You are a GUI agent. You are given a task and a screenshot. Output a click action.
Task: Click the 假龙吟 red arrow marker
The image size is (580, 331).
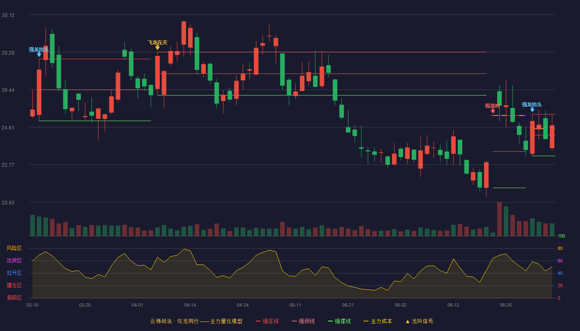(x=493, y=111)
